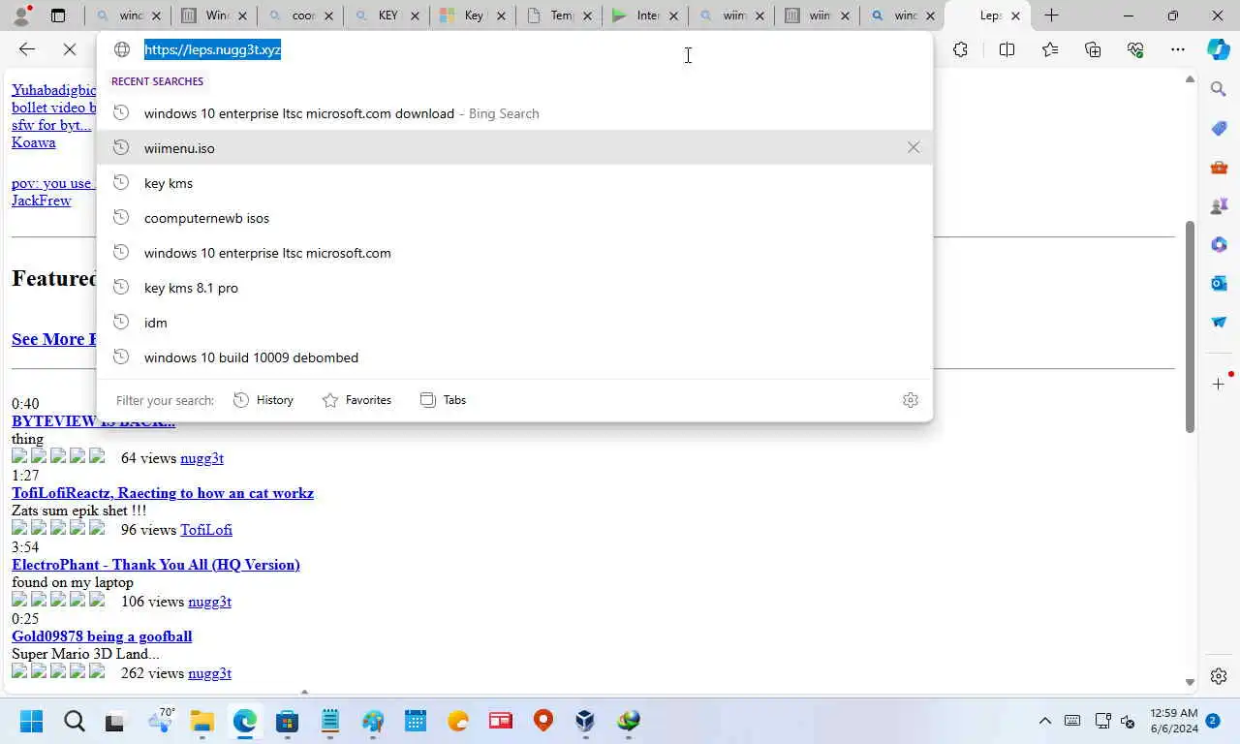
Task: Close the active Leps tab
Action: pyautogui.click(x=1015, y=15)
